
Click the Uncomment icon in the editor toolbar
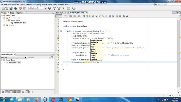[127, 16]
